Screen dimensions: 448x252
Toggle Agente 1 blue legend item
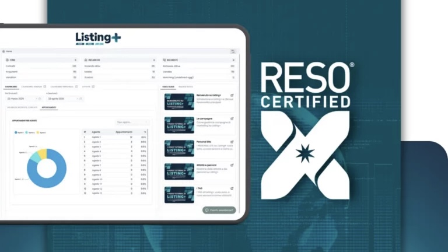click(19, 132)
